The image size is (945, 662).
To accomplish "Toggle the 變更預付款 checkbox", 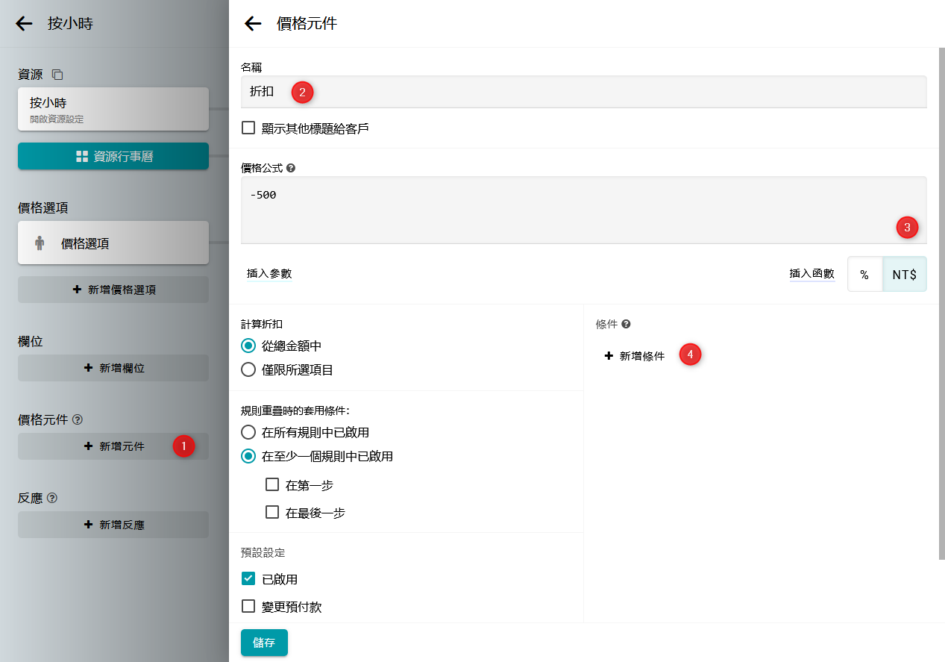I will (x=249, y=607).
